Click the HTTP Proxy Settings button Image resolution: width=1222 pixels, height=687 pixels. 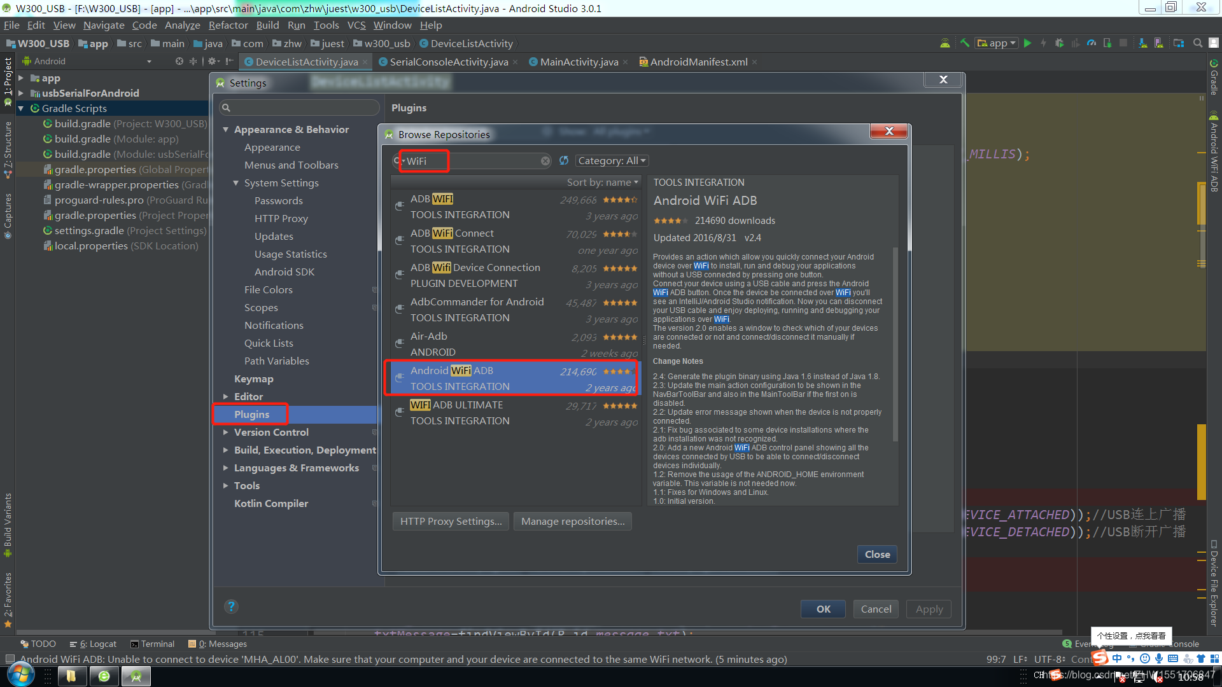(451, 522)
